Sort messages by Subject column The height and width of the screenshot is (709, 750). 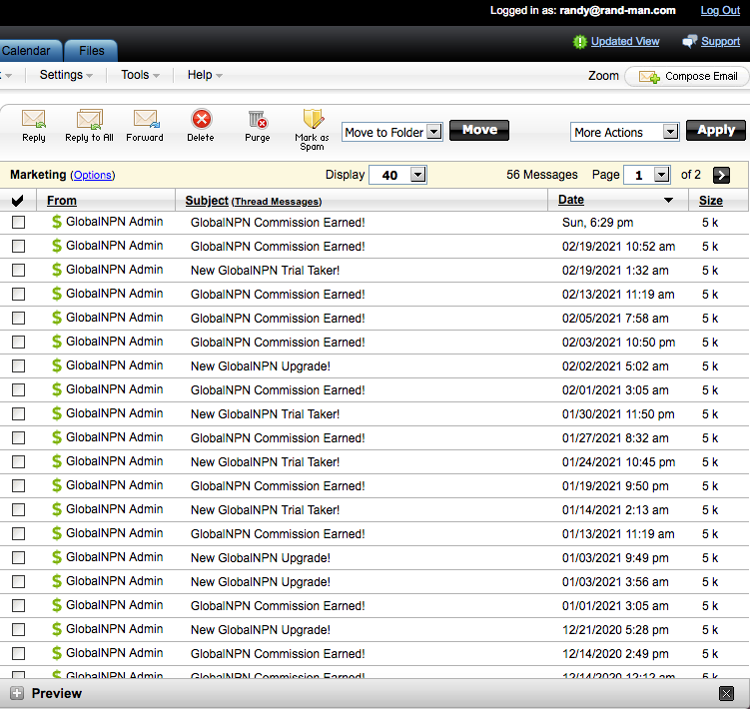[x=207, y=201]
